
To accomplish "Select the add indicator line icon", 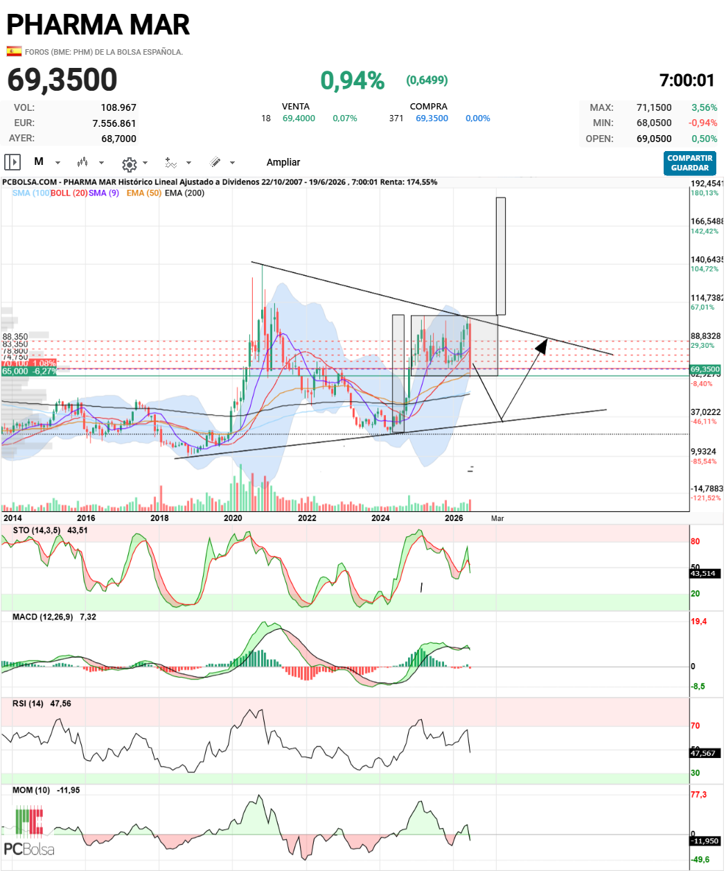I will click(170, 162).
